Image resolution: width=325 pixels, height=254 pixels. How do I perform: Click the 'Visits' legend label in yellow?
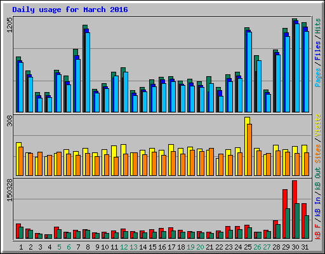click(x=318, y=126)
